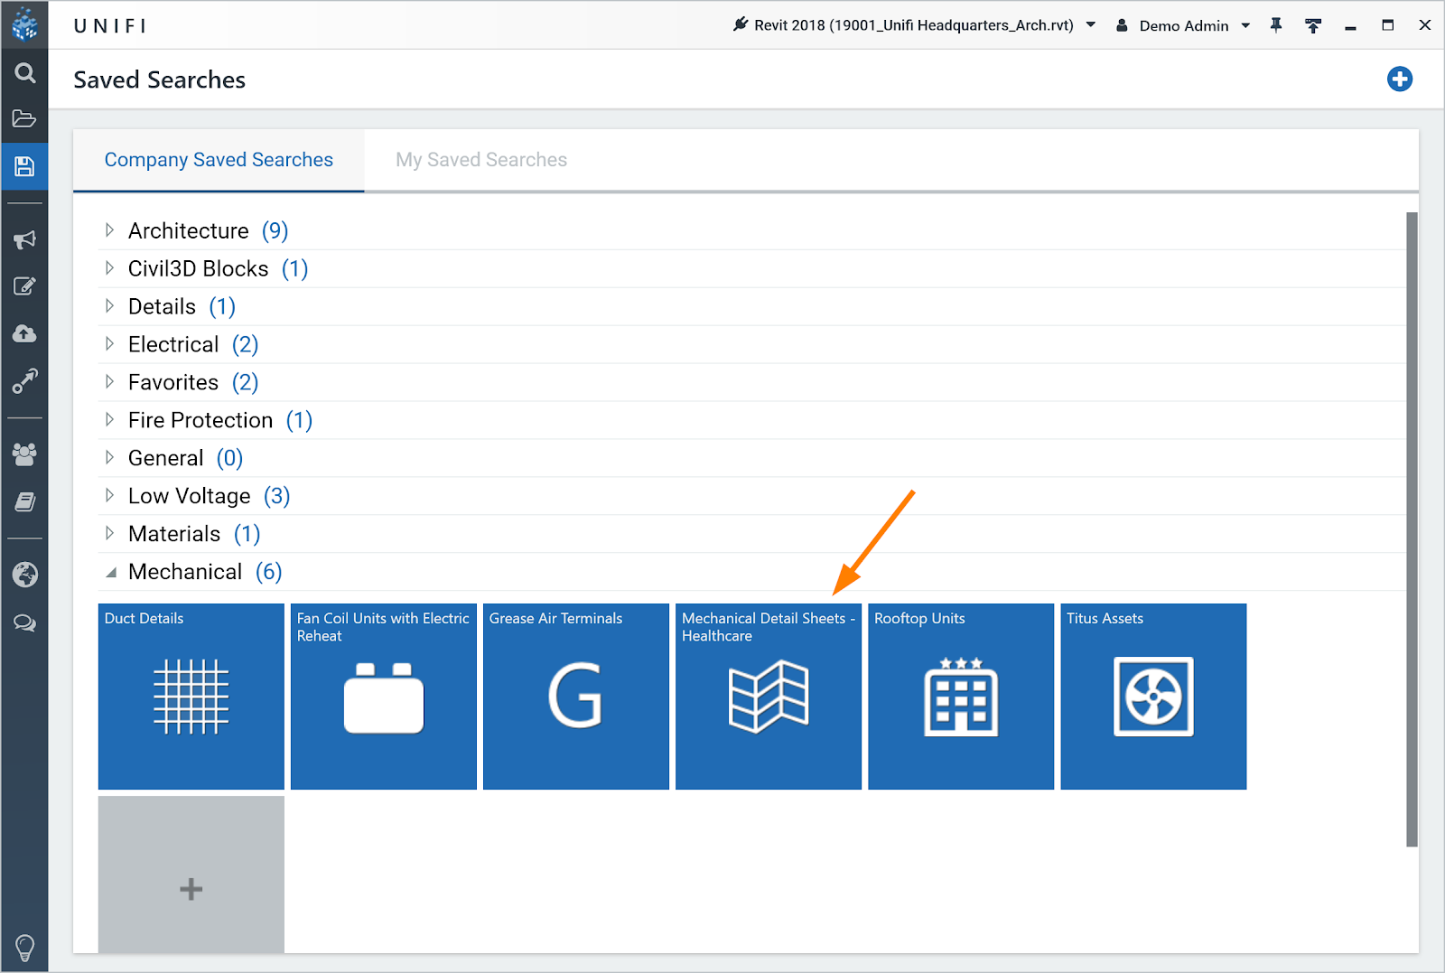Expand the Civil3D Blocks group
The image size is (1445, 973).
(x=109, y=268)
